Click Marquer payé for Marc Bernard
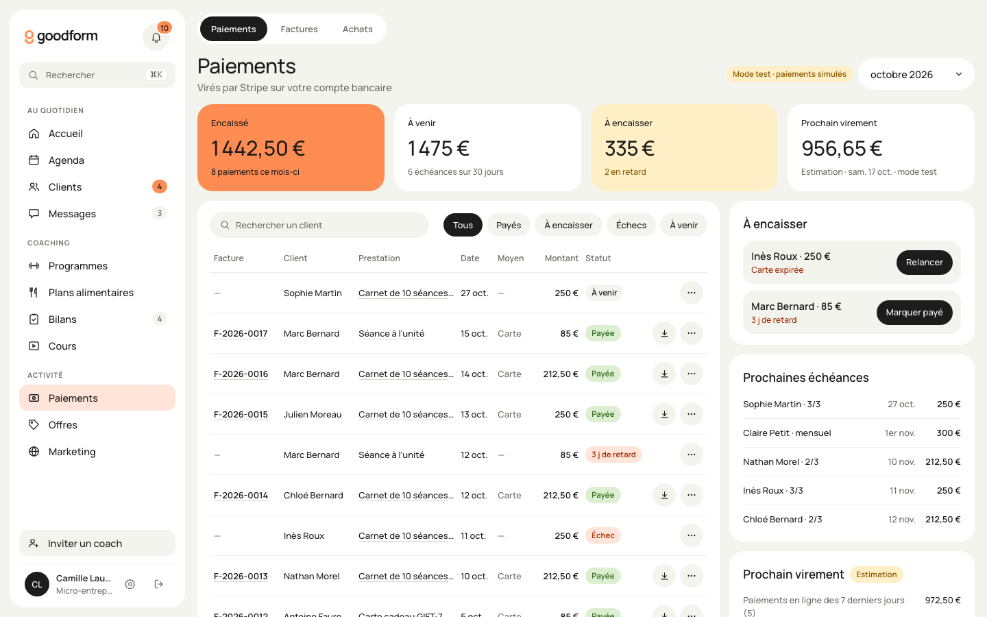 914,313
